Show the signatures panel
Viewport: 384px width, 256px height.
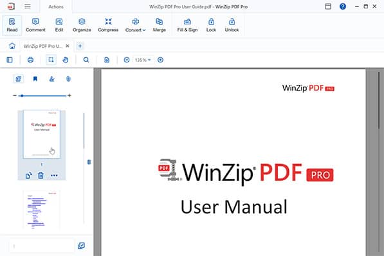(x=51, y=79)
